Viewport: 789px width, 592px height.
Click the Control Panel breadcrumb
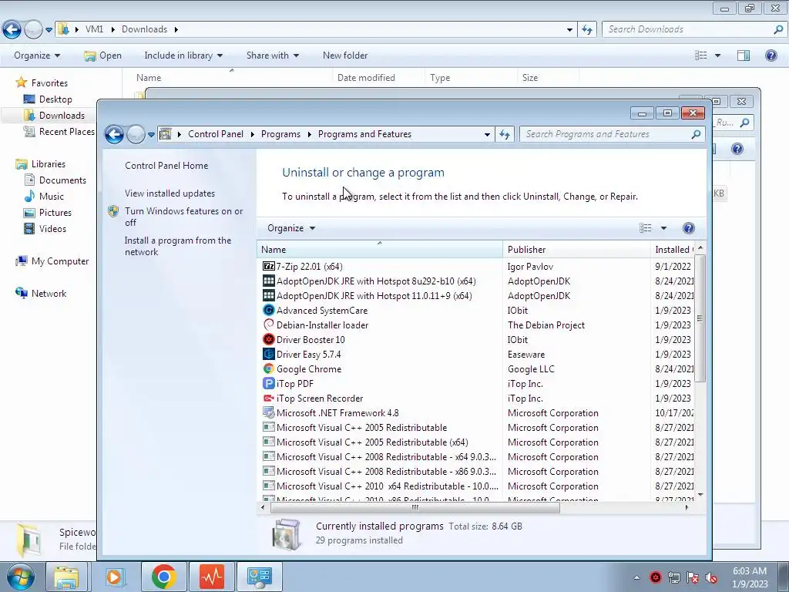(x=216, y=134)
